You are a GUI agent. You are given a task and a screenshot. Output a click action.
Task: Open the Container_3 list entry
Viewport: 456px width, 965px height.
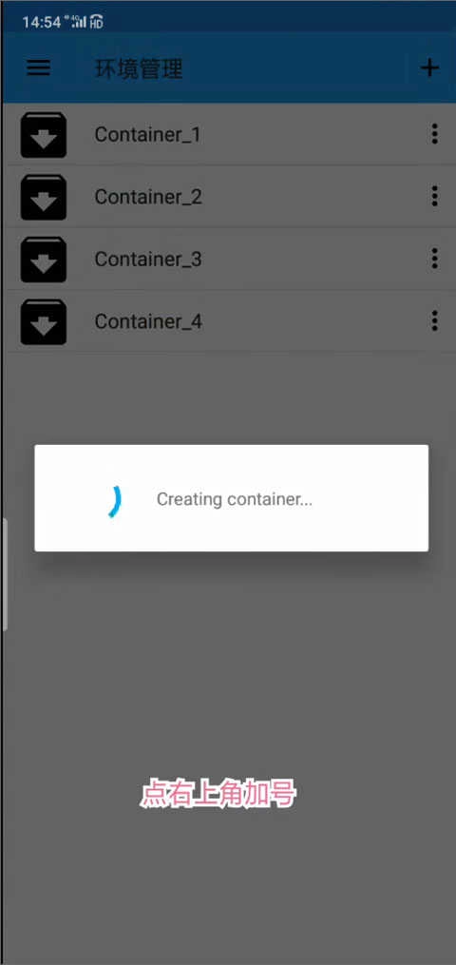[229, 260]
